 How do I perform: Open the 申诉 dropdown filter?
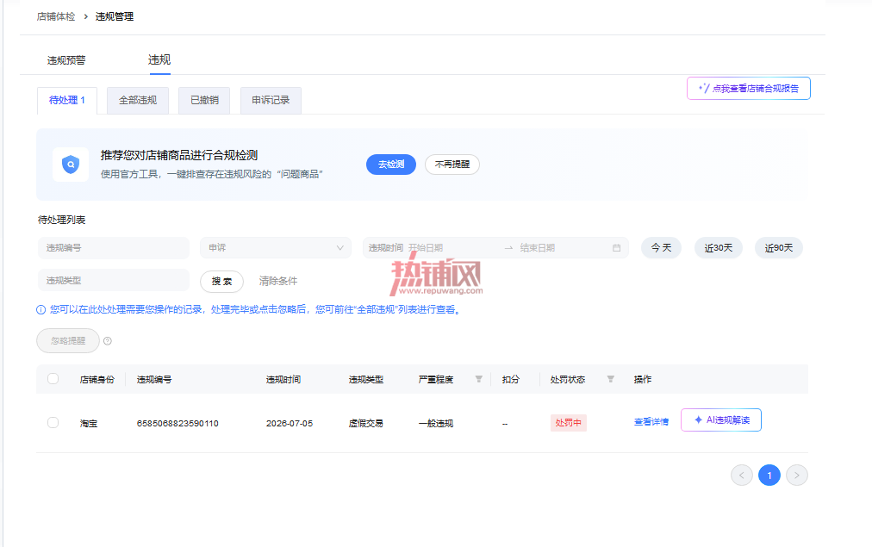click(x=275, y=248)
